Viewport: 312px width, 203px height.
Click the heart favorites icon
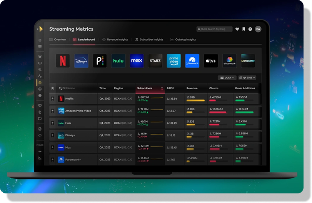[x=237, y=29]
